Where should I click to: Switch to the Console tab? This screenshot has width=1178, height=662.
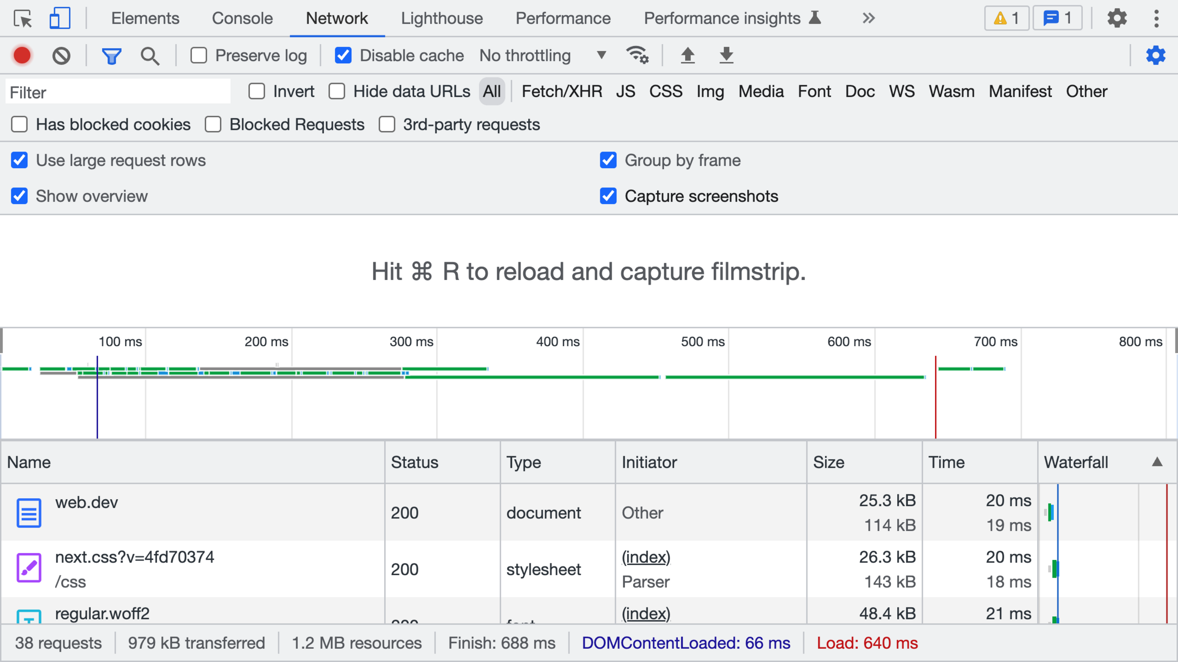click(242, 19)
